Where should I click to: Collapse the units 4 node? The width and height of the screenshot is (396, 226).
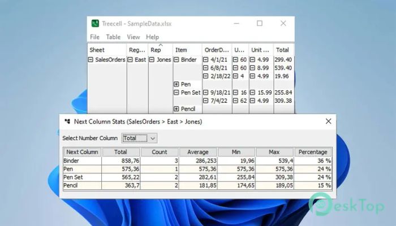[x=235, y=76]
